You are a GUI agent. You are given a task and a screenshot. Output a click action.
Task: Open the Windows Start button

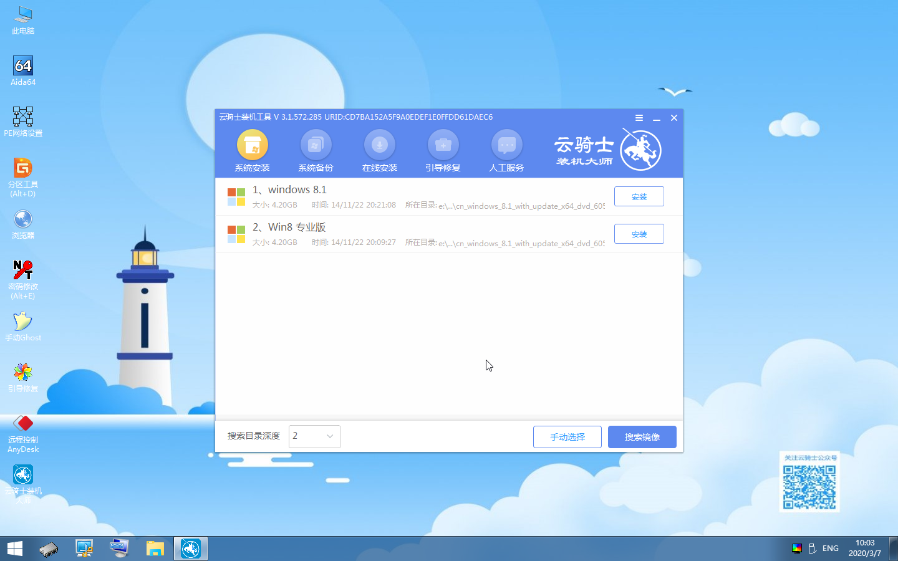[x=15, y=549]
